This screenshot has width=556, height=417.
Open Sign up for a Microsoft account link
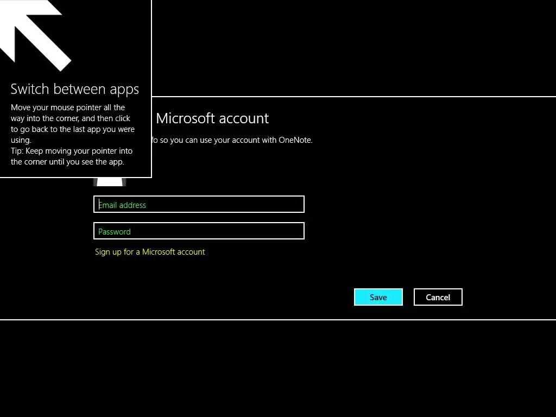[x=150, y=252]
